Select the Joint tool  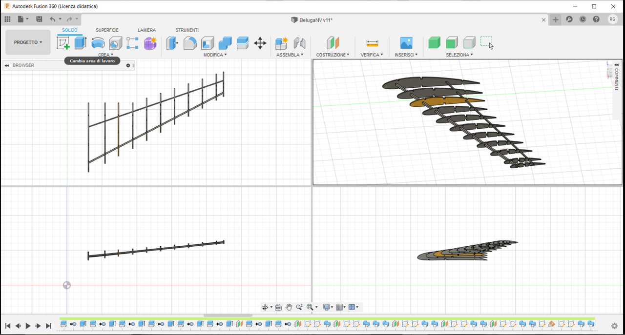tap(299, 43)
